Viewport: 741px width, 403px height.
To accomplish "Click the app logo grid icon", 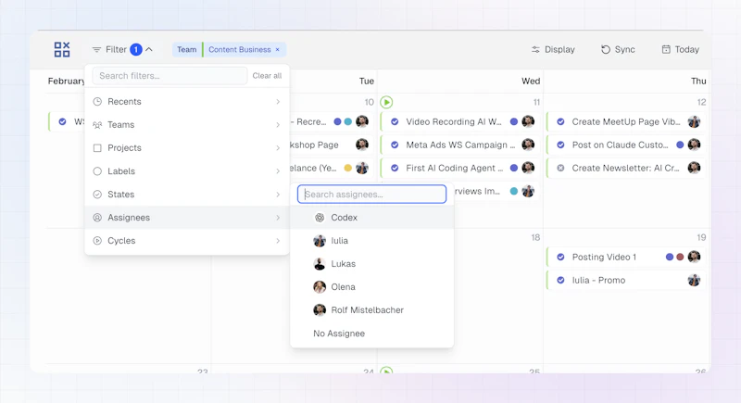I will [62, 49].
